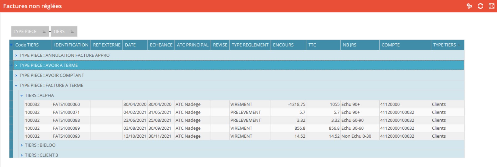Collapse the TIERS : ALPHA subgroup
497x167 pixels.
22,95
